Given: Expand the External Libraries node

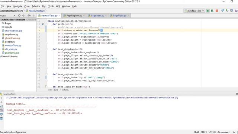Looking at the screenshot, I should click(x=9, y=57).
